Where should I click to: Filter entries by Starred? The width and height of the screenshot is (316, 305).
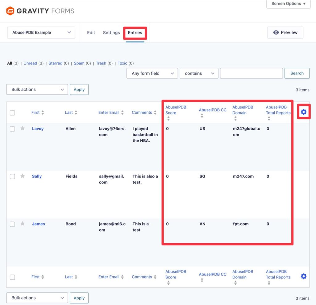click(56, 63)
